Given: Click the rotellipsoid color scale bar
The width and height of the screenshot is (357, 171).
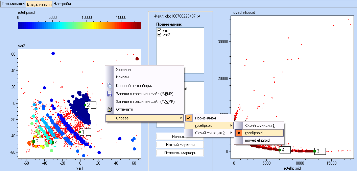Looking at the screenshot, I should pyautogui.click(x=79, y=25).
